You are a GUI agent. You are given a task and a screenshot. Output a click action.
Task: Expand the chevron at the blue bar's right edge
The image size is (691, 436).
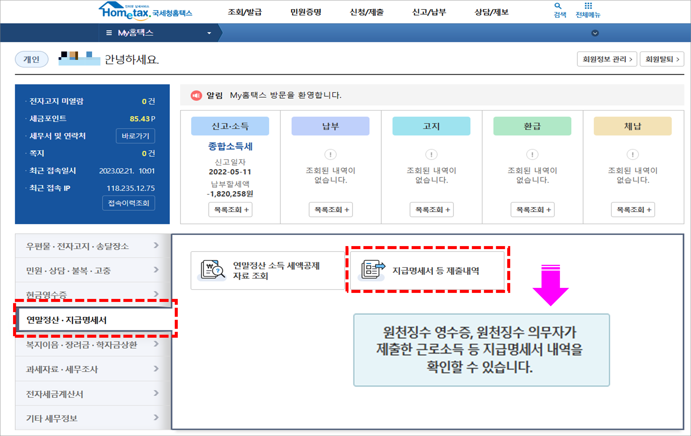click(x=595, y=33)
